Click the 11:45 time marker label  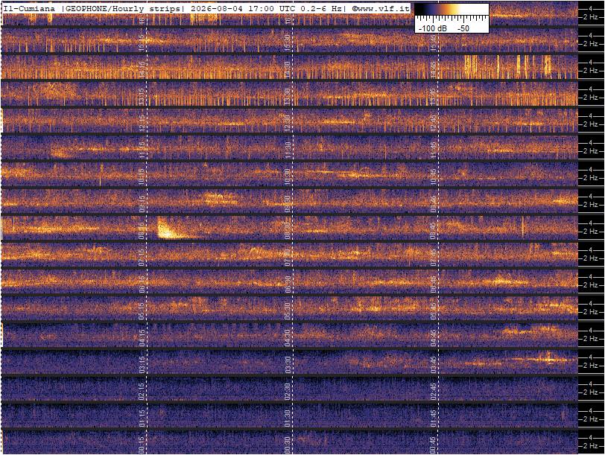click(434, 150)
